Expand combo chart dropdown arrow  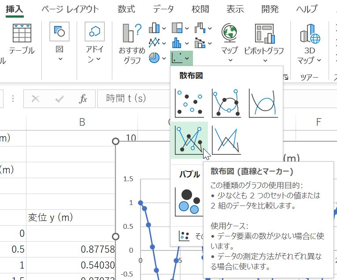coord(210,43)
